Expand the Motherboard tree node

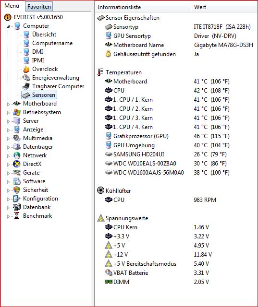pyautogui.click(x=8, y=104)
